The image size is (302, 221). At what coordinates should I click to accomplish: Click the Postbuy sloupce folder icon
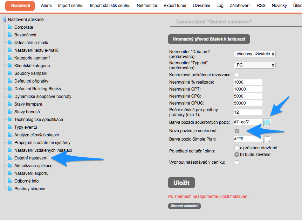10,189
